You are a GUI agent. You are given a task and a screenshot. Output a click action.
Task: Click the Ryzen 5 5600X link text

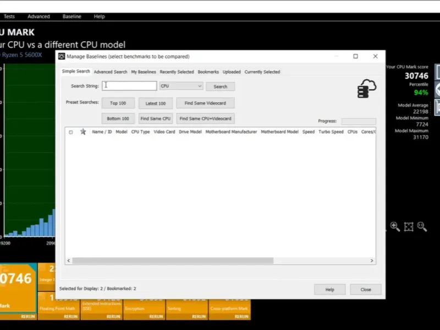point(21,55)
